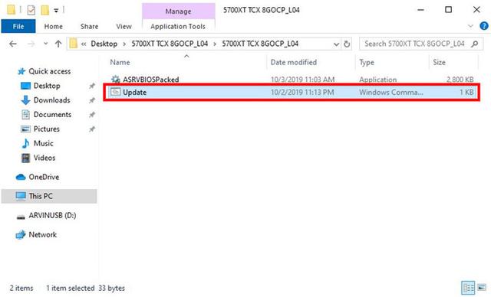Viewport: 491px width, 297px height.
Task: Sort files by Date modified column
Action: pos(293,62)
